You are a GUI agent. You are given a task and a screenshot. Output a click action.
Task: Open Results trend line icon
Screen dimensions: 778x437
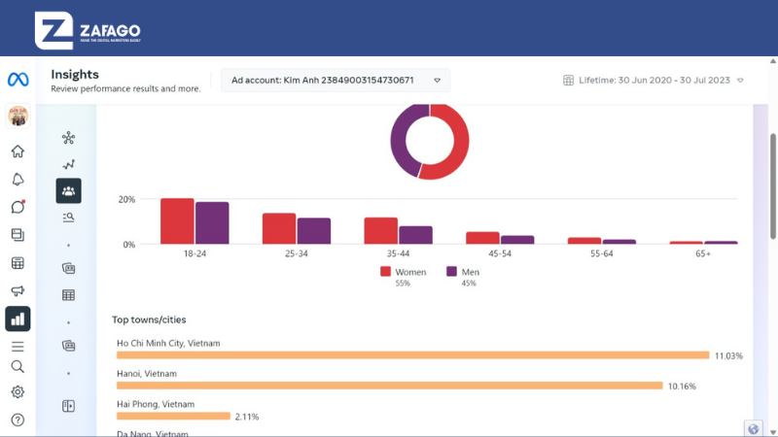tap(68, 164)
